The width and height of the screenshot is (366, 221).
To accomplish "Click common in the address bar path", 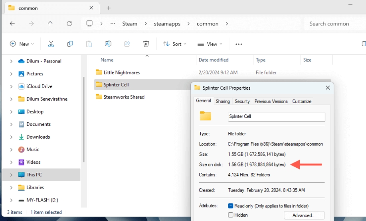I will 208,24.
